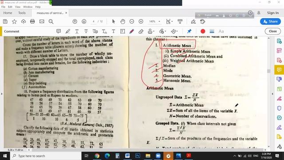The image size is (284, 160).
Task: Print the document
Action: [x=32, y=22]
